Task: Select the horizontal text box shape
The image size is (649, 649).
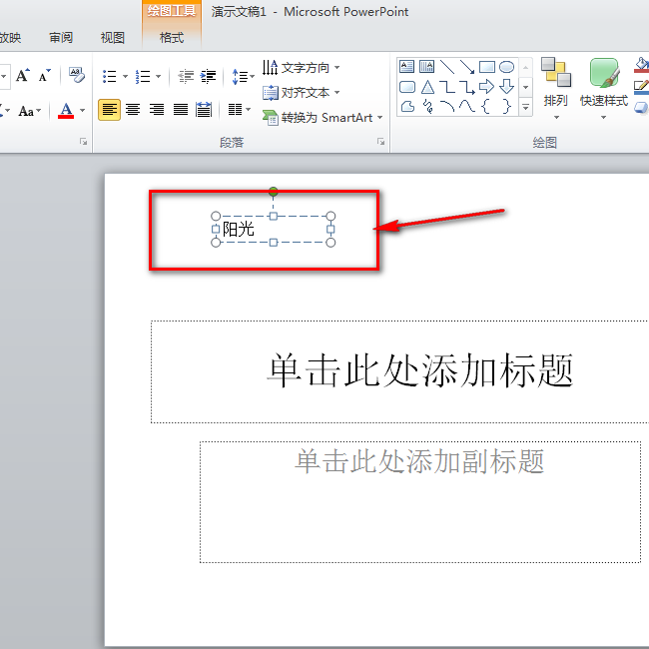Action: [406, 66]
